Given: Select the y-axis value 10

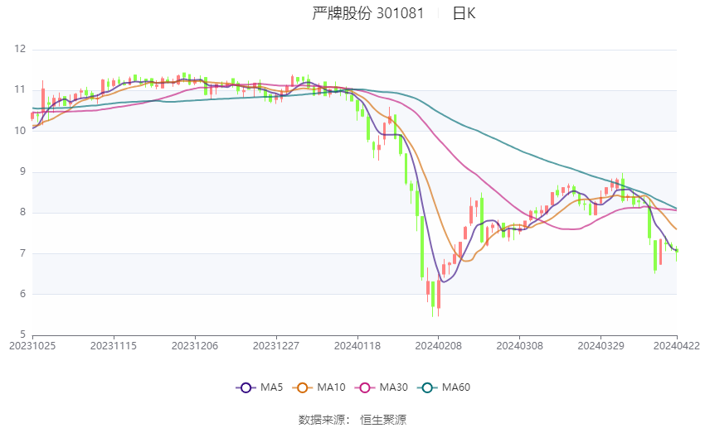Looking at the screenshot, I should (x=20, y=131).
